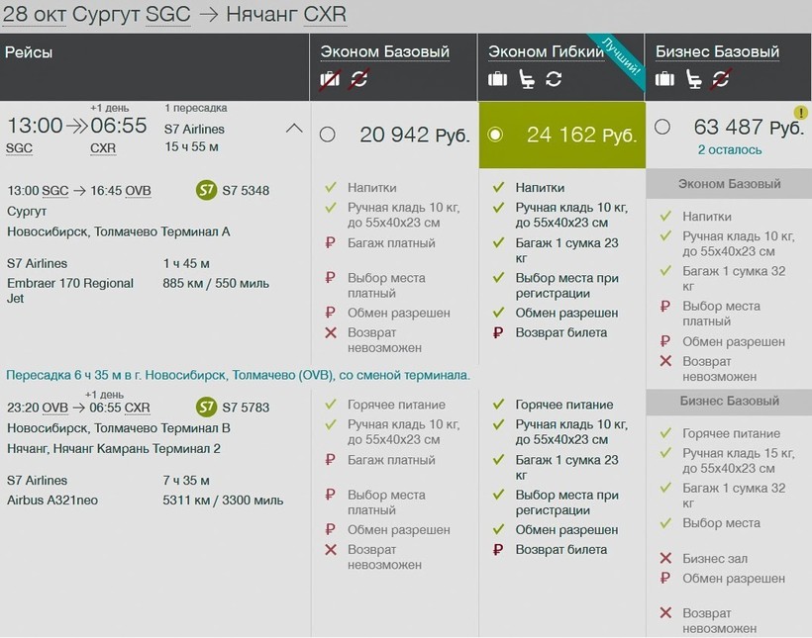Click the suitcase icon under Бизнес Базовый
Screen dimensions: 812x638
click(x=664, y=79)
